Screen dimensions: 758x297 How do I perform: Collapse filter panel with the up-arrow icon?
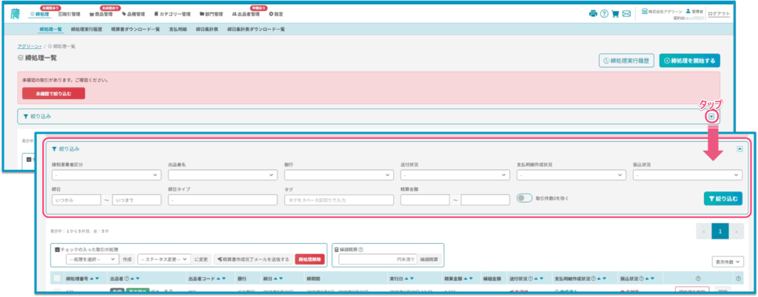[739, 148]
